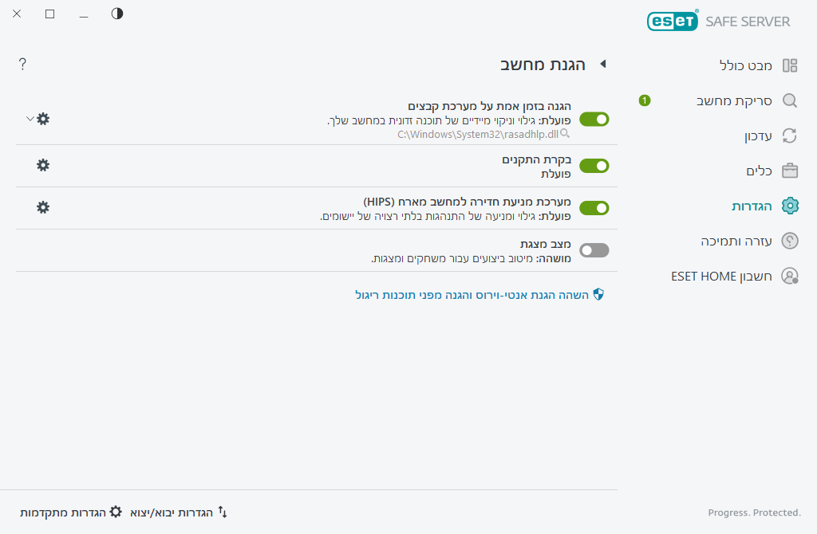The image size is (817, 534).
Task: Click the help question mark icon
Action: 22,65
